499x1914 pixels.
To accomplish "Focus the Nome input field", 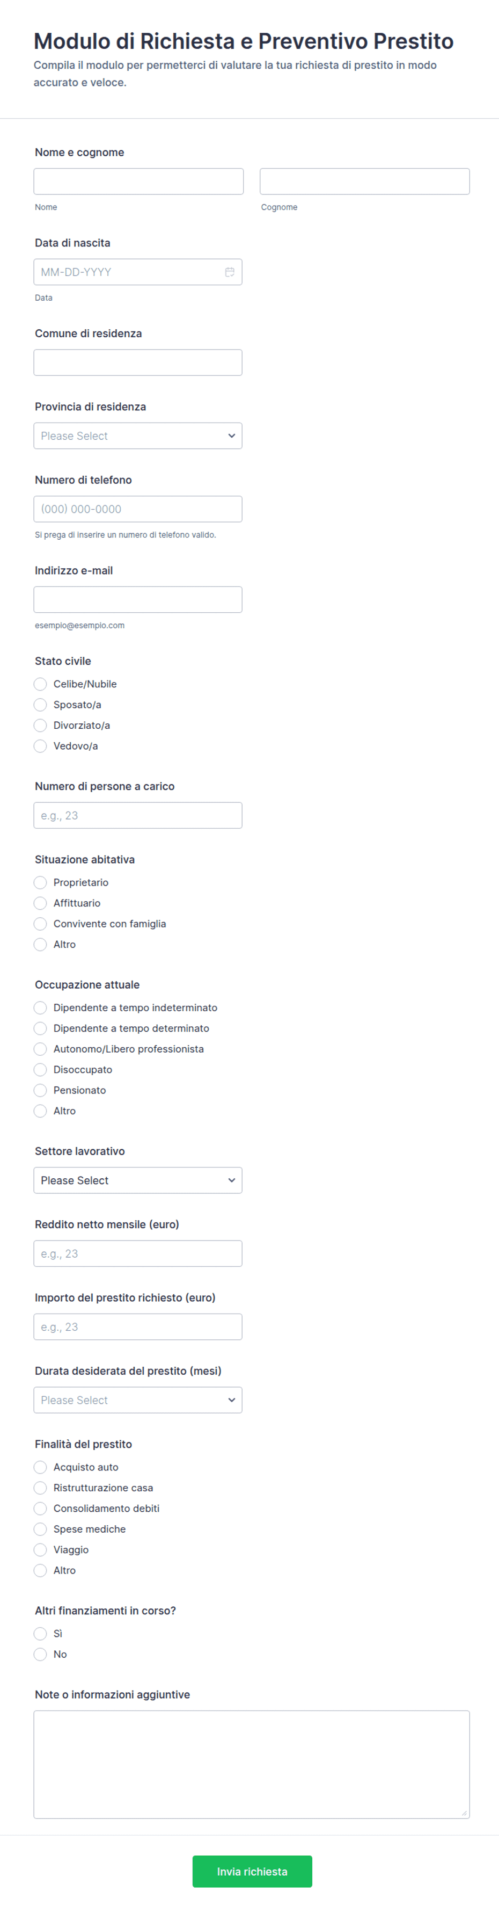I will pyautogui.click(x=139, y=182).
